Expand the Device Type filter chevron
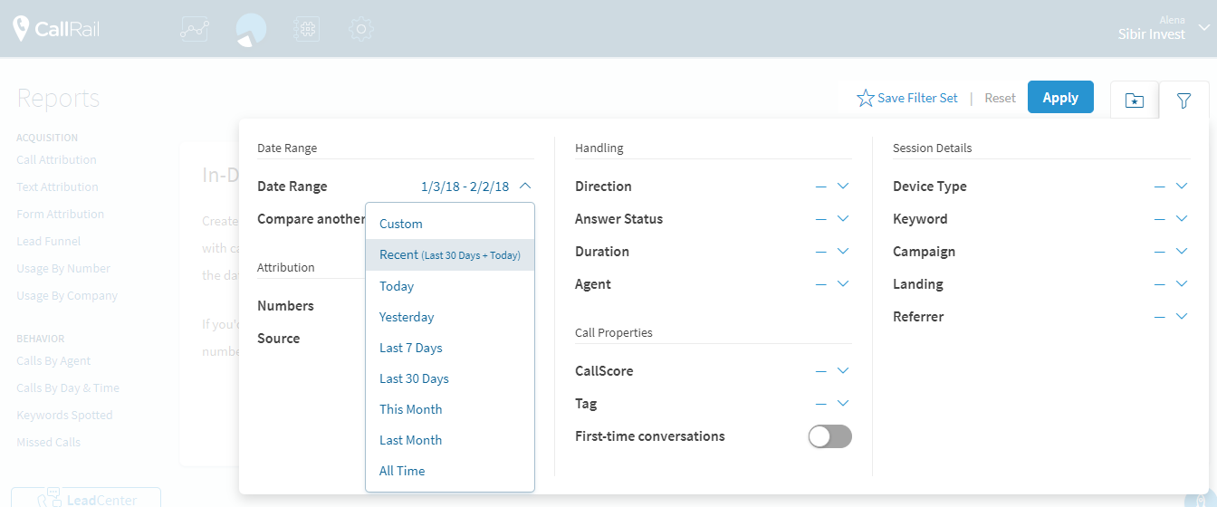Image resolution: width=1217 pixels, height=507 pixels. click(1181, 187)
